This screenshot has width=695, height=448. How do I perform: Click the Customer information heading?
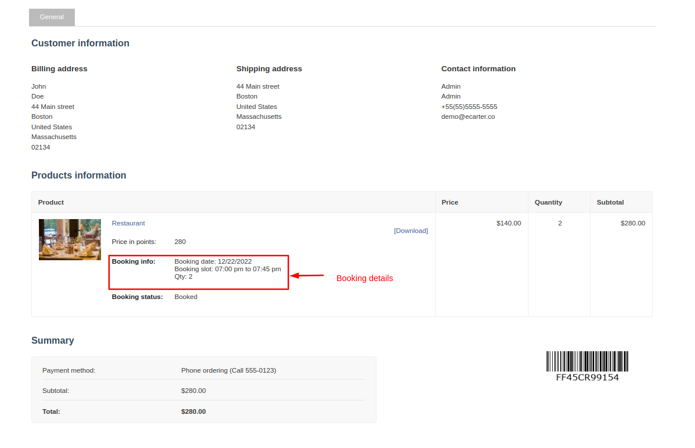click(80, 43)
